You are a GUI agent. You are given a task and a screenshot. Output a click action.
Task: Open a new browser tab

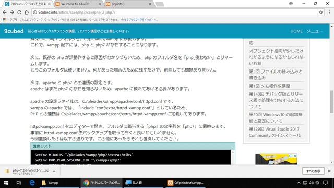tap(160, 4)
